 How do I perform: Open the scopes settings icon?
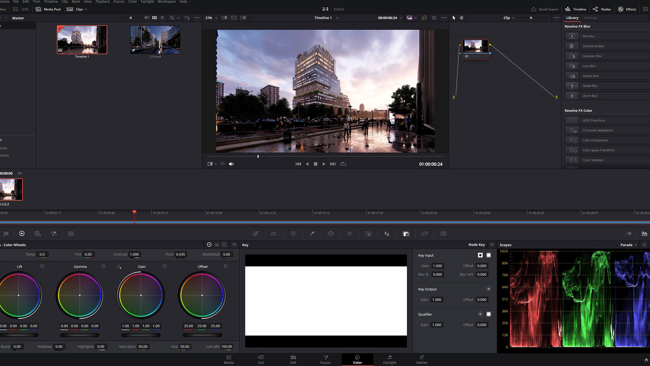coord(644,245)
